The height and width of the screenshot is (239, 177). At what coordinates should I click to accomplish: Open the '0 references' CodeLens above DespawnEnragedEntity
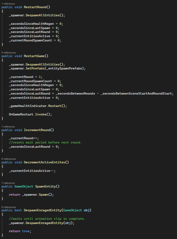point(9,207)
